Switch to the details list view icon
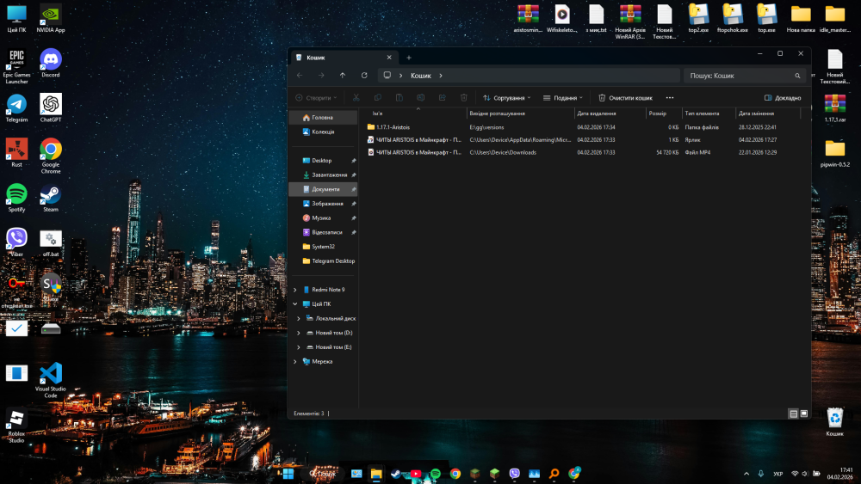Screen dimensions: 861x484 pos(794,414)
